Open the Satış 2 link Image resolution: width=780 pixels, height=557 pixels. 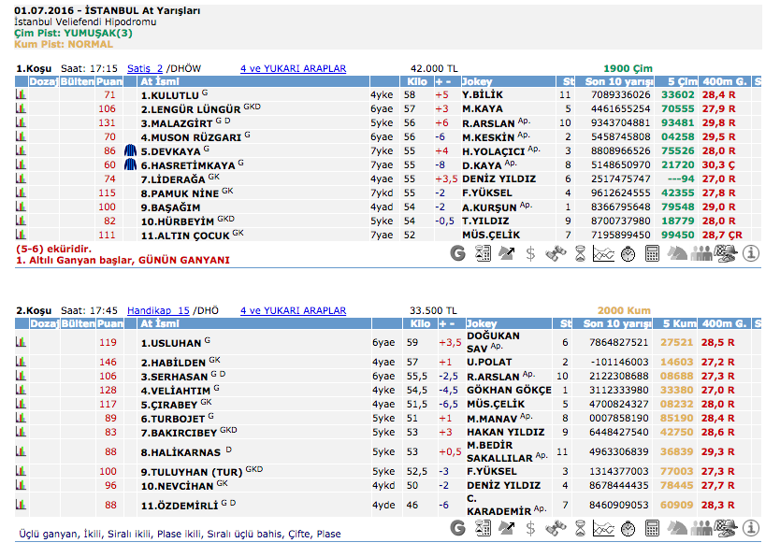coord(145,68)
